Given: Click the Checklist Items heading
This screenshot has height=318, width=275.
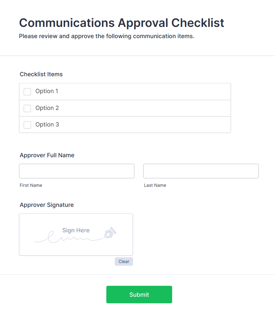Looking at the screenshot, I should [x=41, y=74].
